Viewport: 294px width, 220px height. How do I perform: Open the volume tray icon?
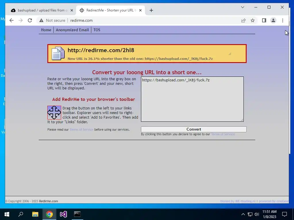257,214
